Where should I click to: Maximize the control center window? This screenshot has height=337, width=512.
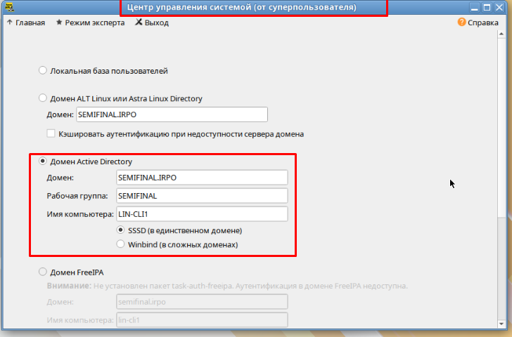(487, 8)
